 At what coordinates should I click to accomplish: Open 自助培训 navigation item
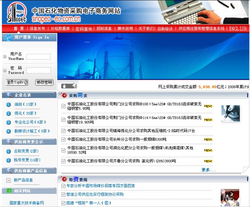(x=165, y=29)
